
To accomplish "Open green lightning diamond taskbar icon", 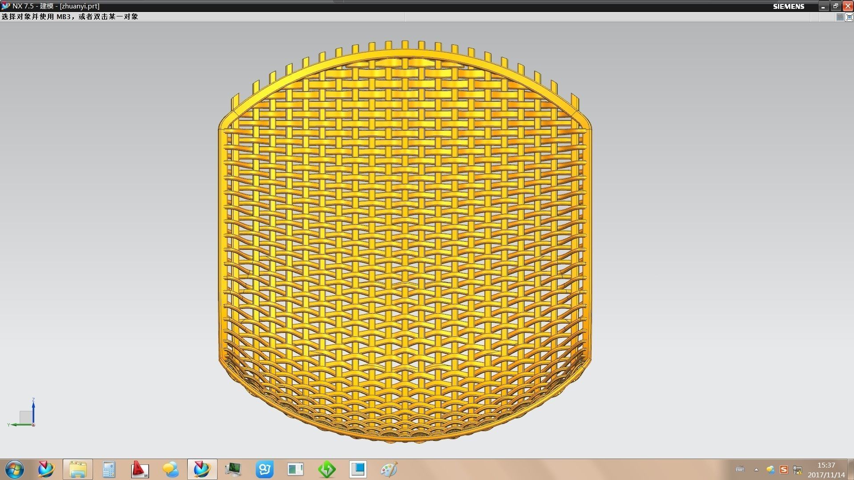I will (327, 469).
